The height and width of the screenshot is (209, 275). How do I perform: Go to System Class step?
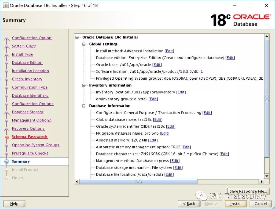[x=24, y=46]
